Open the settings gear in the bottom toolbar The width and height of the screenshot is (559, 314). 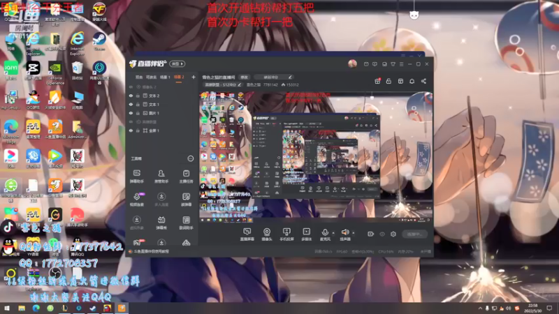pos(393,234)
